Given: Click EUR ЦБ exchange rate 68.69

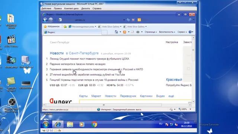Looking at the screenshot, I should tap(91, 85).
